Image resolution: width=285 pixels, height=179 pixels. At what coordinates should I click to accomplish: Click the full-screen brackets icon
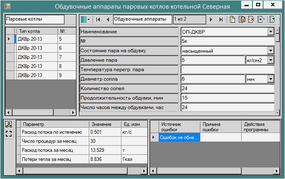click(x=9, y=133)
